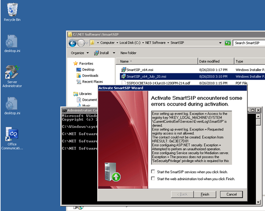
Task: Click the PDF File type cell
Action: [x=241, y=83]
